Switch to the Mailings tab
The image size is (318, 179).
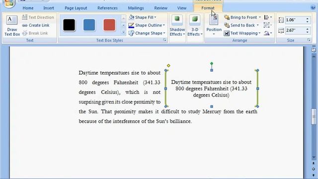[x=136, y=8]
